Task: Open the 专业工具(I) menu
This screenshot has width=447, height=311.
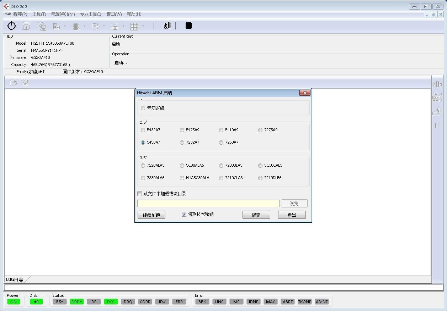Action: tap(91, 14)
